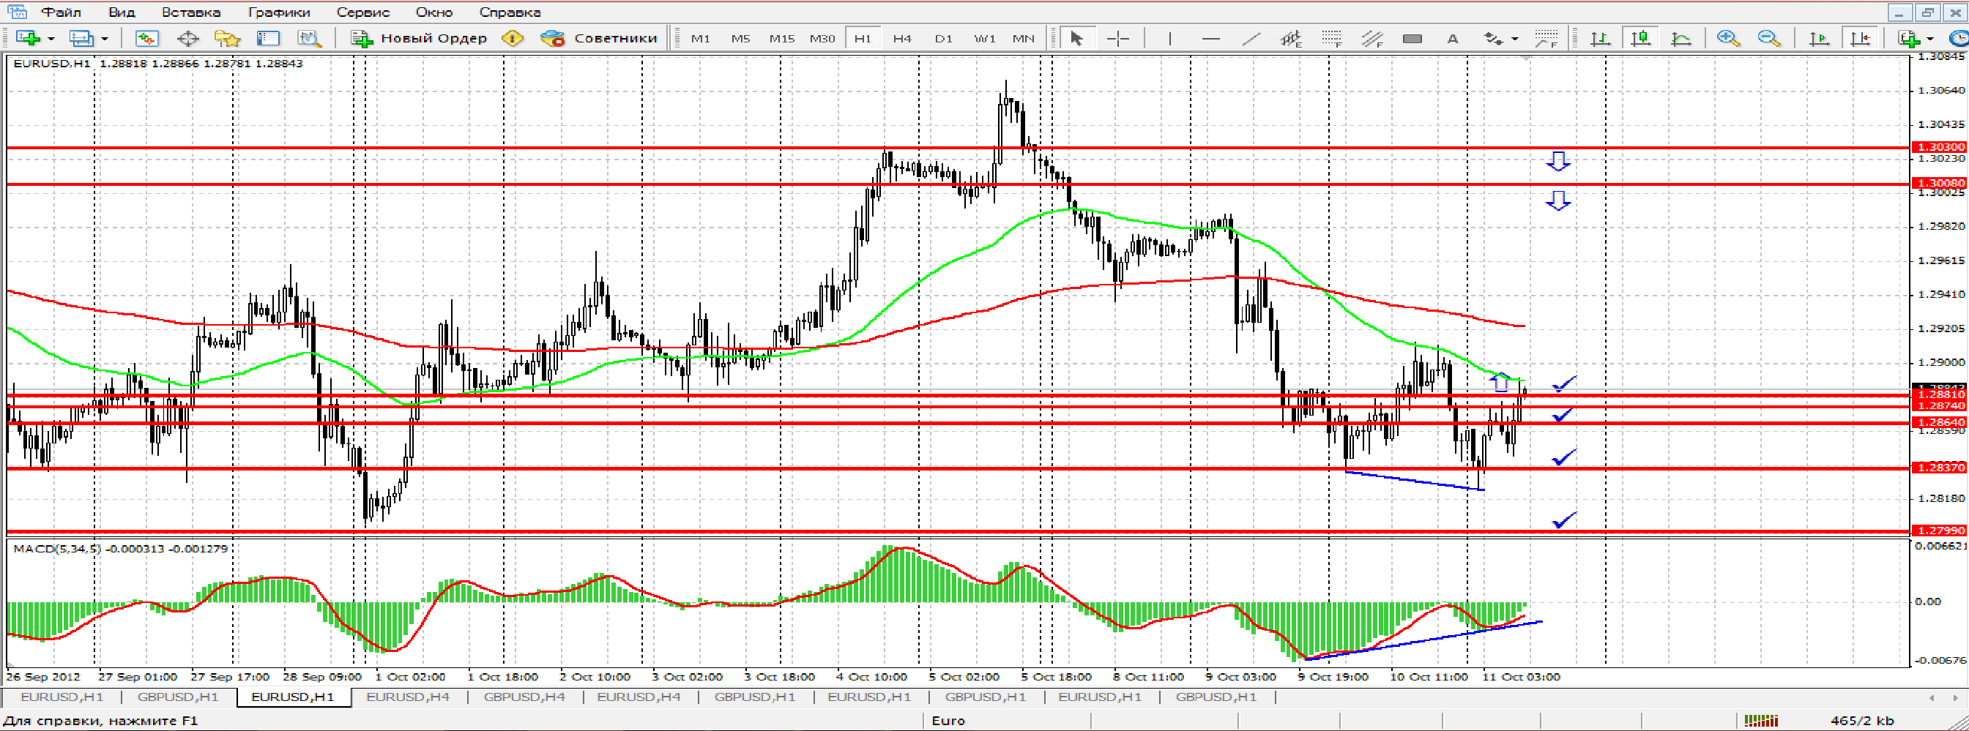Click the chart system menu icon beside Файл
The height and width of the screenshot is (731, 1969).
pyautogui.click(x=17, y=12)
